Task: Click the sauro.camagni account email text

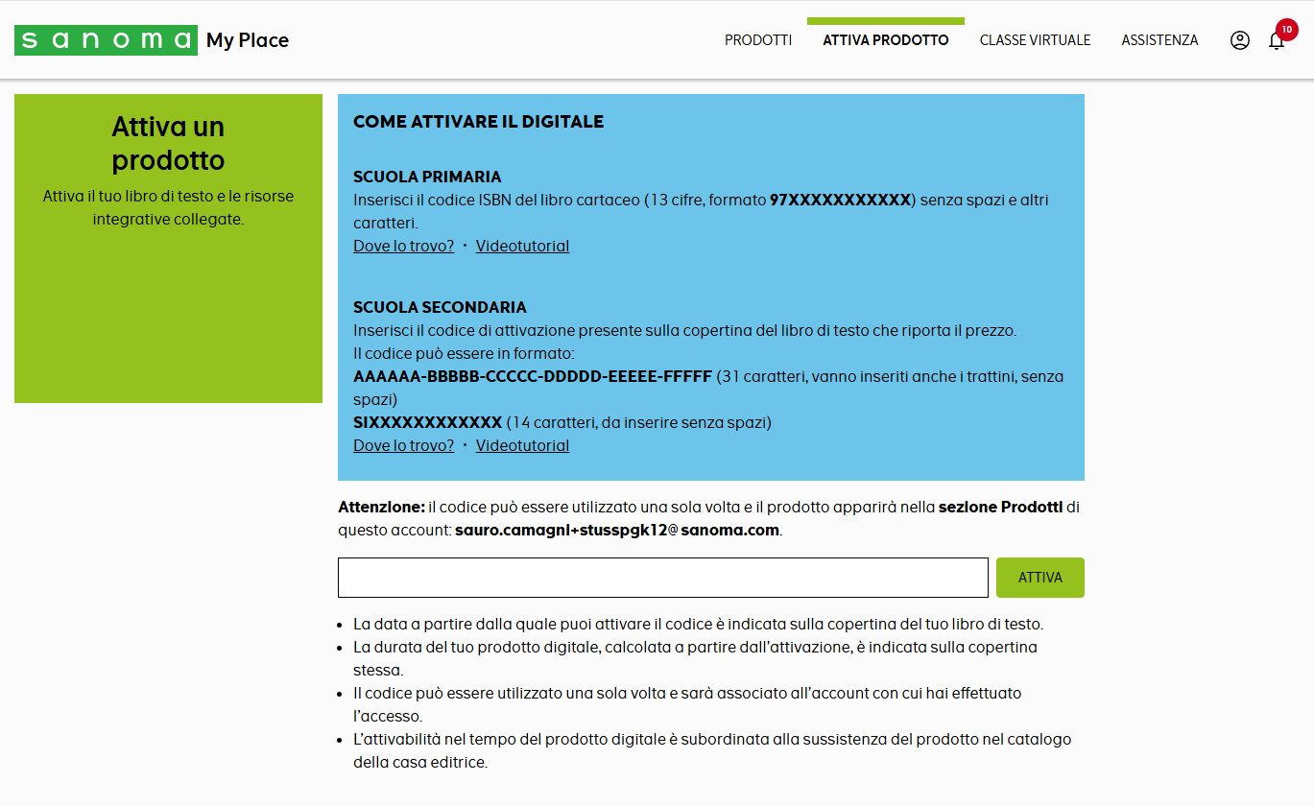Action: click(617, 530)
